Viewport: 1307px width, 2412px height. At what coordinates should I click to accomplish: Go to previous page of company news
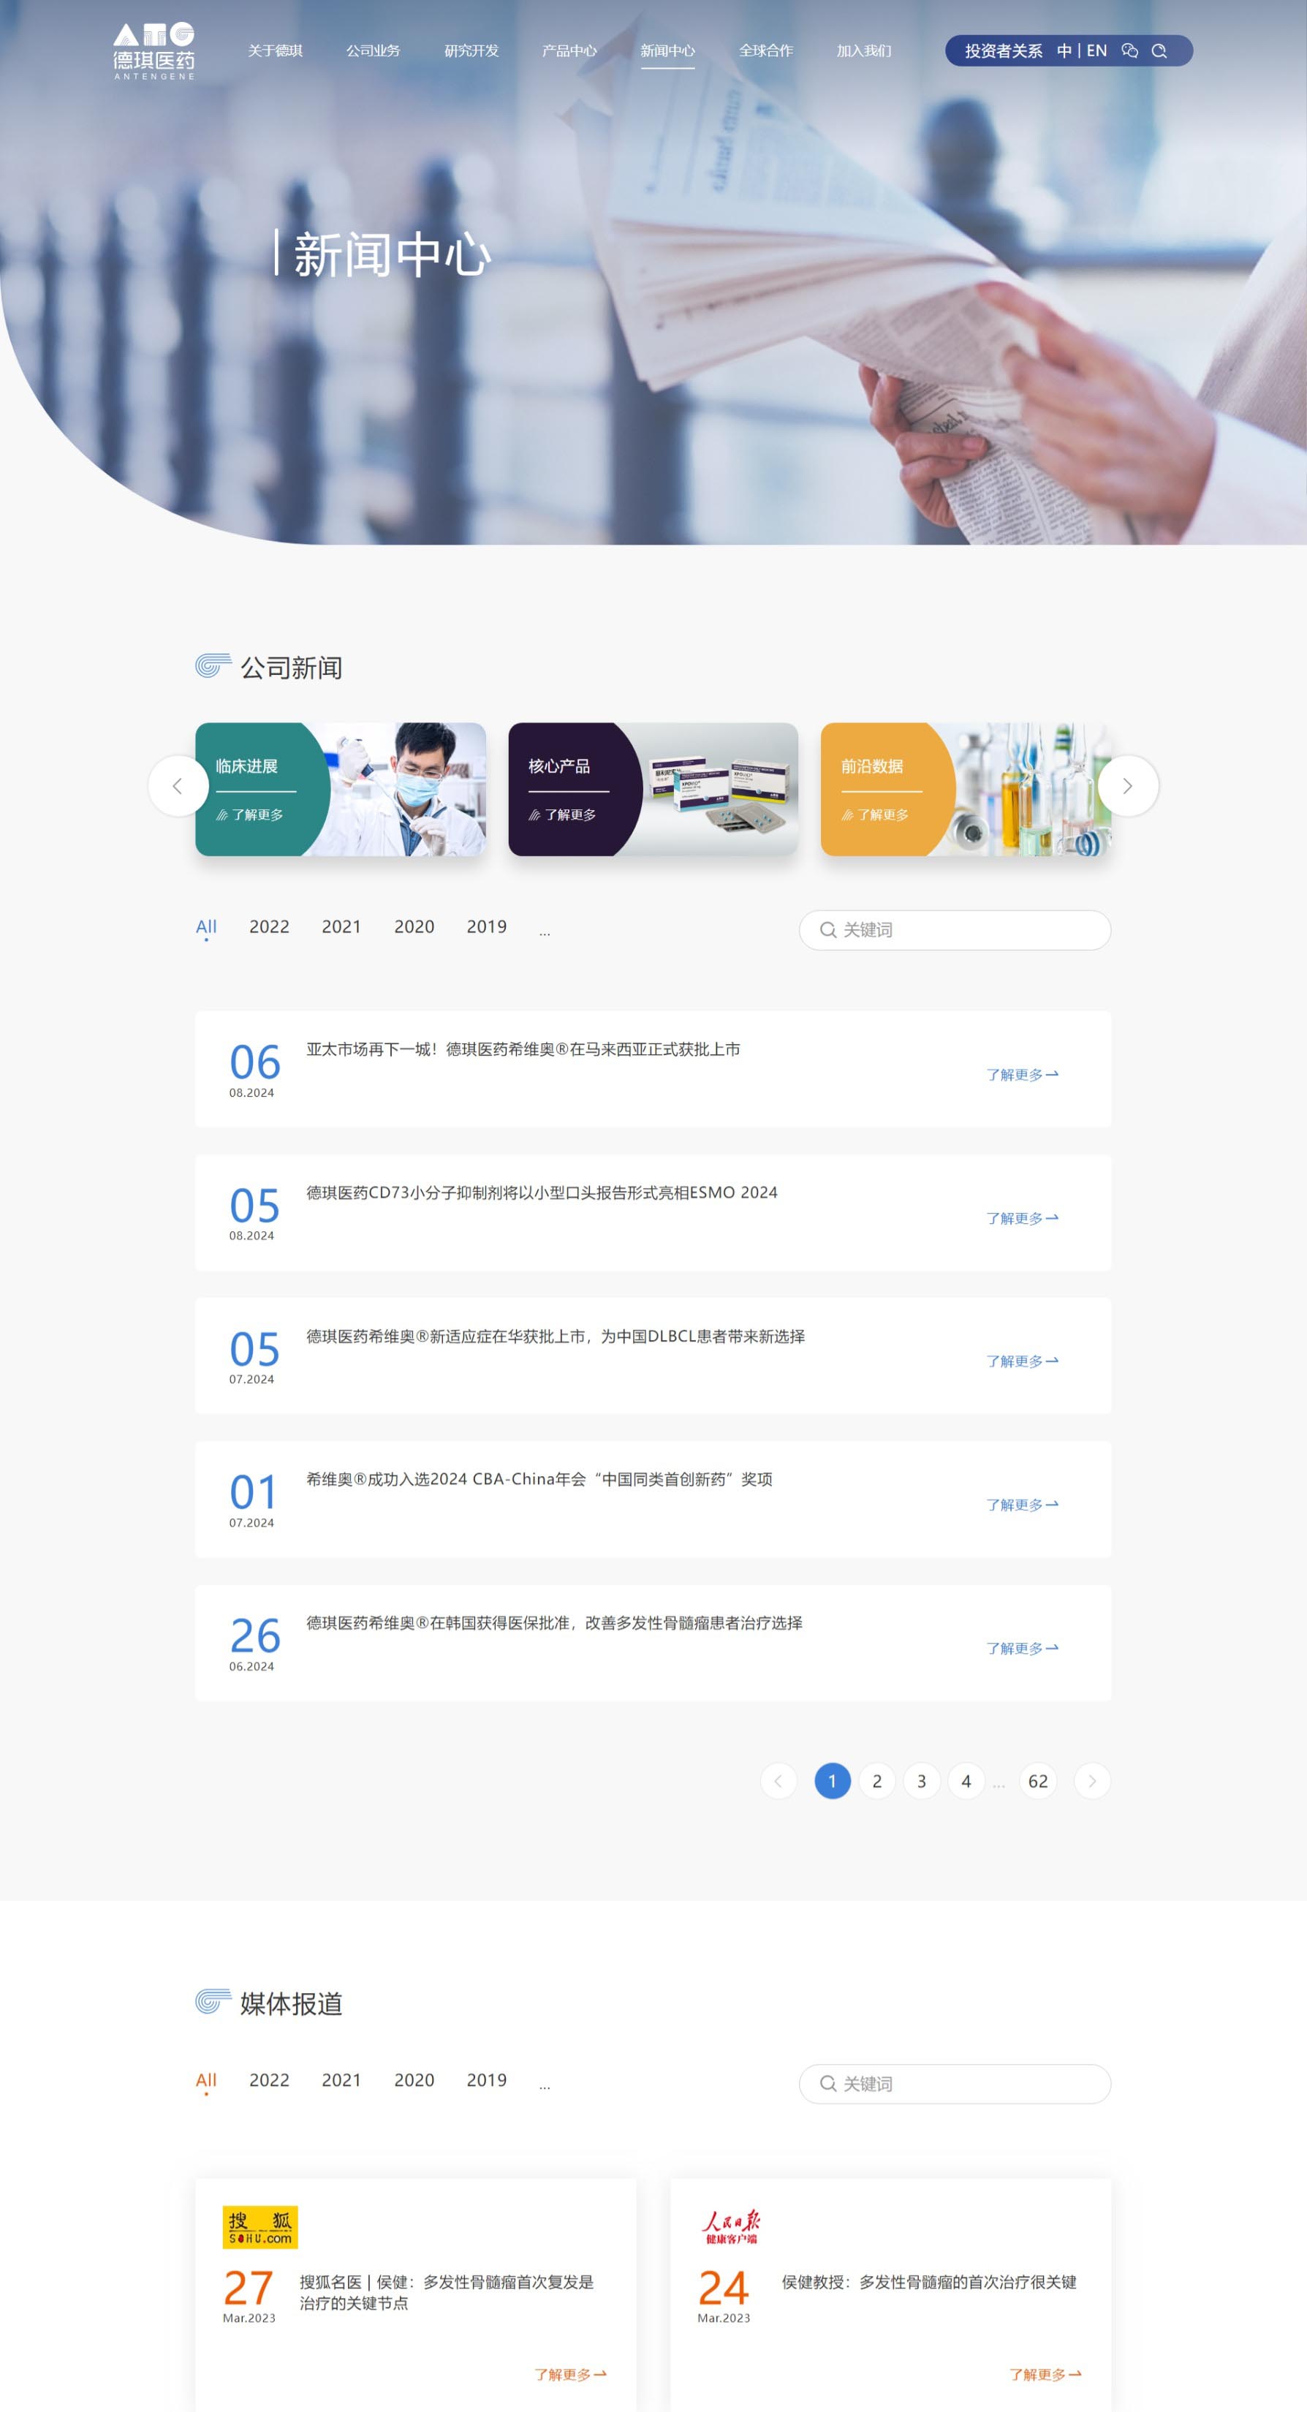(x=778, y=1781)
